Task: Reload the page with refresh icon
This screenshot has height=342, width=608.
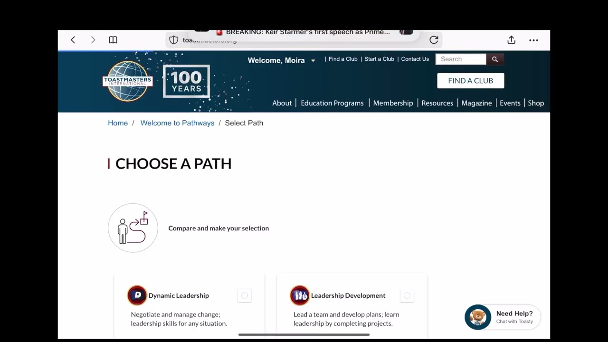Action: (434, 40)
